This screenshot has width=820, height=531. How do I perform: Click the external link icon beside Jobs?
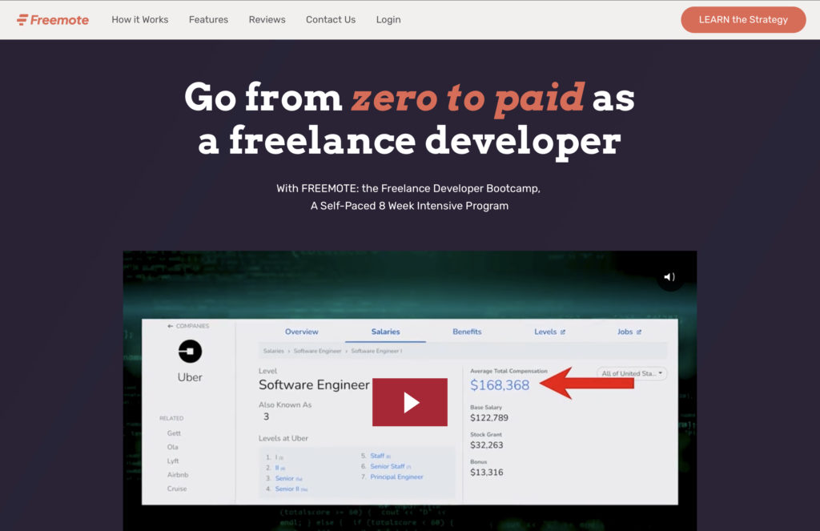pyautogui.click(x=638, y=332)
